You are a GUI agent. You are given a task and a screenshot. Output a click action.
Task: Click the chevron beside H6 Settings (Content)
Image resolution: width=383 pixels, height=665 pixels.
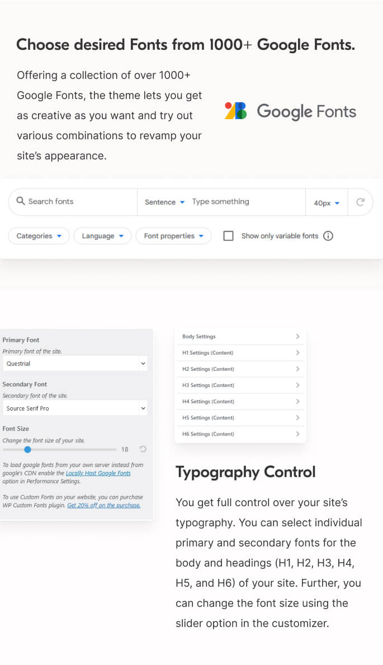point(297,434)
